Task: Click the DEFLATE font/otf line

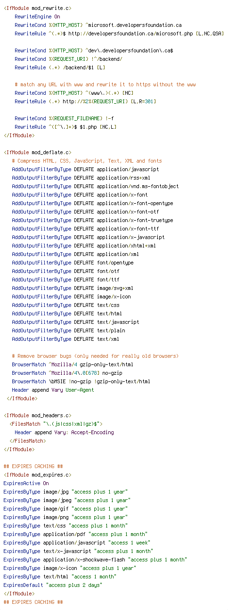Action: tap(65, 271)
